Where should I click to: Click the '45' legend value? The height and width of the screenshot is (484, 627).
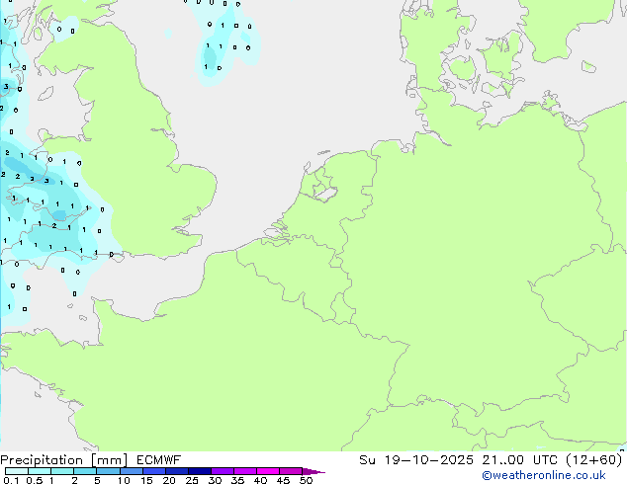[283, 480]
